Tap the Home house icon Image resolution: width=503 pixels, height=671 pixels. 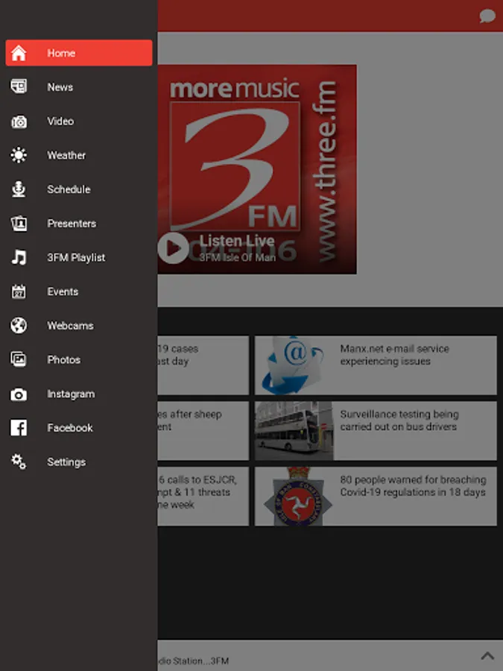point(19,53)
